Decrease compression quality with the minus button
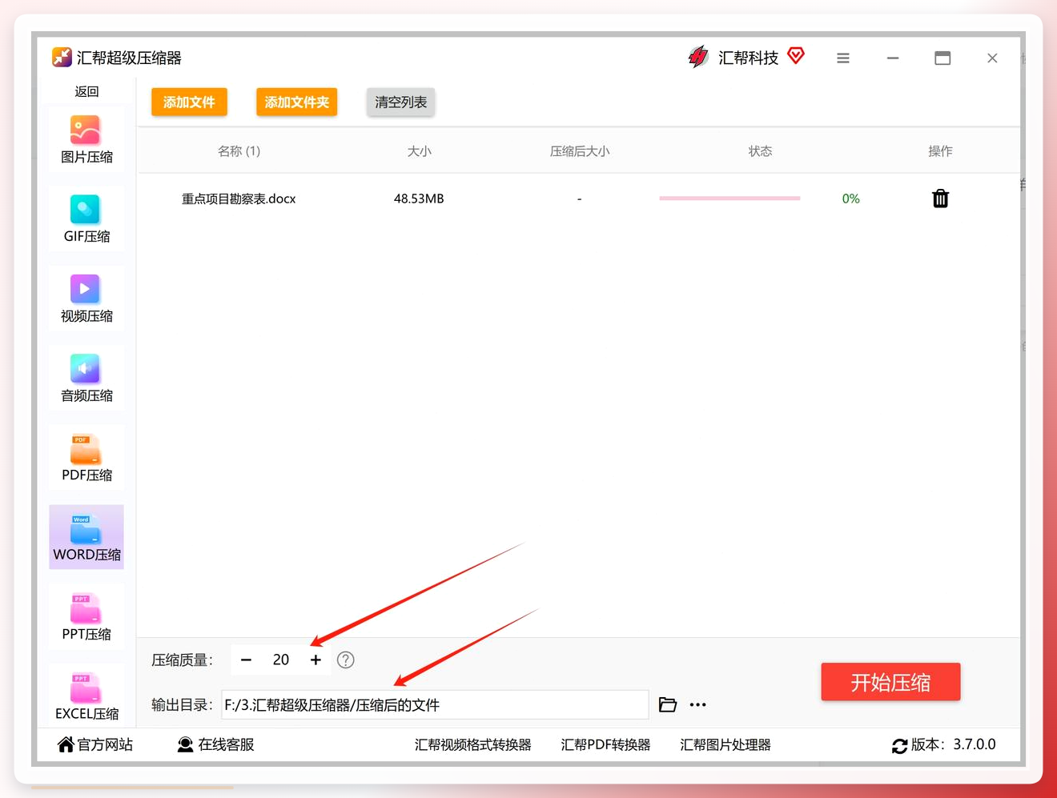This screenshot has height=798, width=1057. coord(246,660)
